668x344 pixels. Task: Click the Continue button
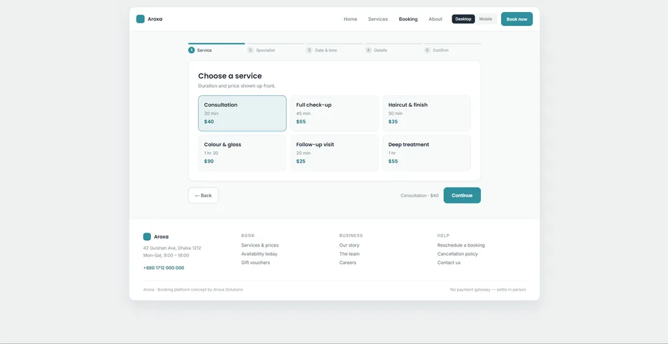pos(462,195)
